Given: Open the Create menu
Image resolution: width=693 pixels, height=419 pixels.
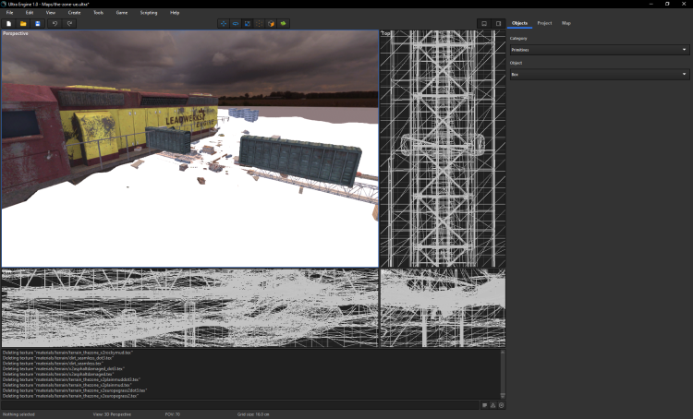Looking at the screenshot, I should 74,13.
